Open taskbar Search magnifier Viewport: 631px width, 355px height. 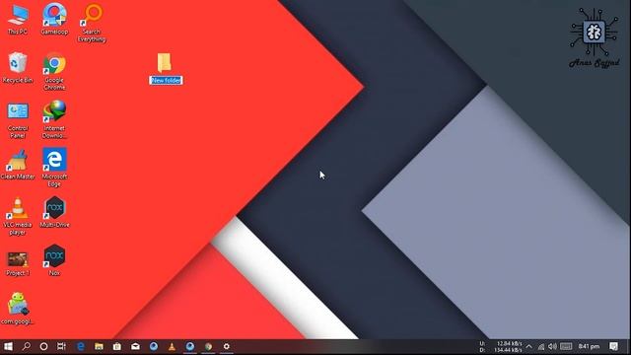(x=27, y=346)
